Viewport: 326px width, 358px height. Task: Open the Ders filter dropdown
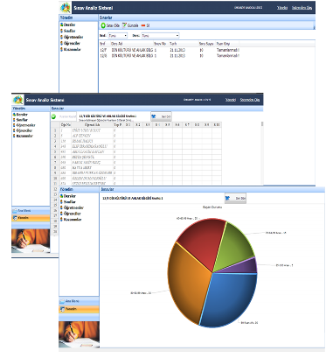point(160,35)
